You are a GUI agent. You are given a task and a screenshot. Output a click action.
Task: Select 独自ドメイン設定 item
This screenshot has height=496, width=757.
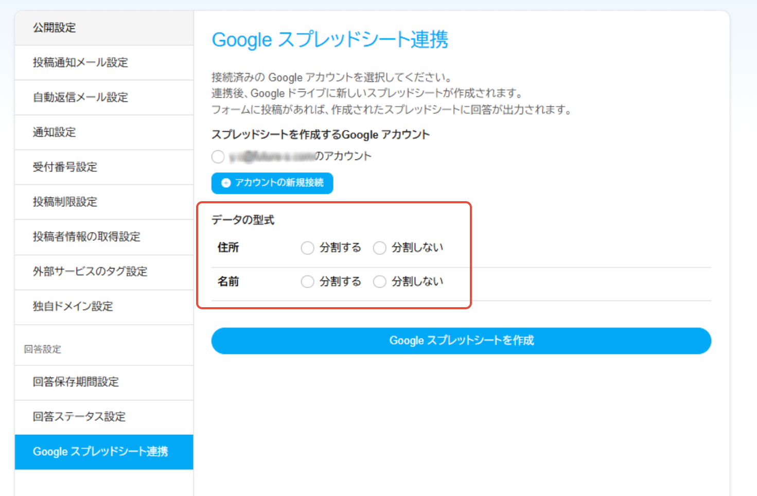point(104,307)
